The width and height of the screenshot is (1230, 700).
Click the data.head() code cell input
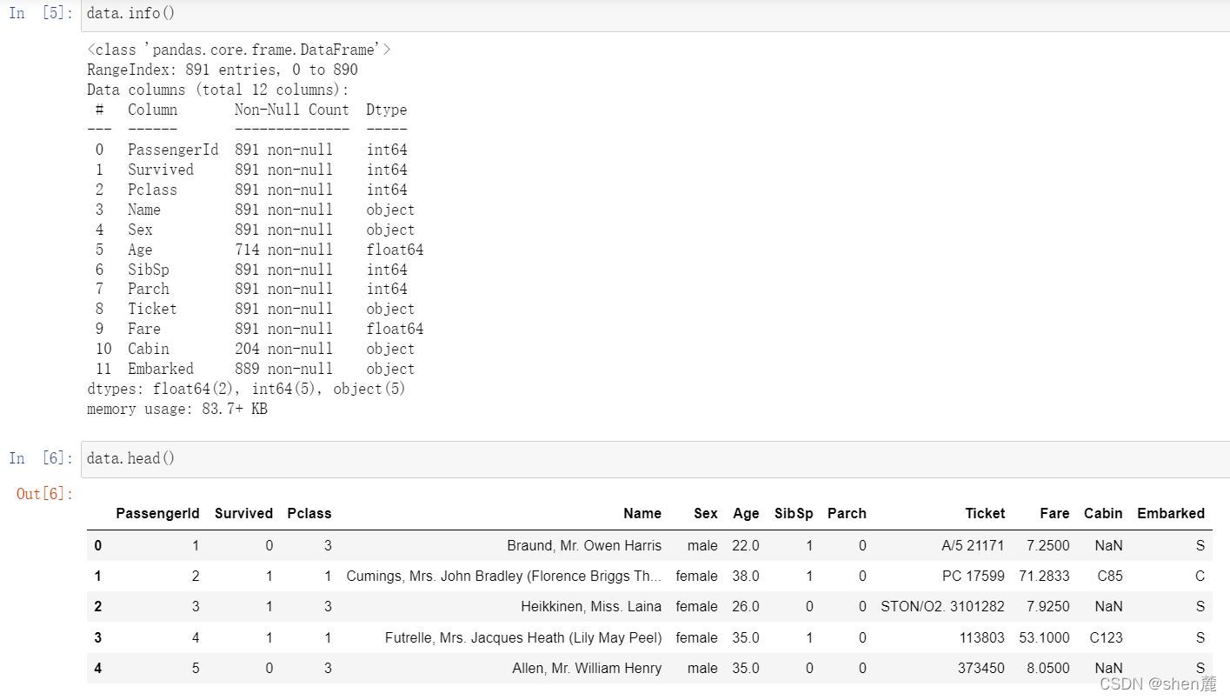click(x=655, y=458)
